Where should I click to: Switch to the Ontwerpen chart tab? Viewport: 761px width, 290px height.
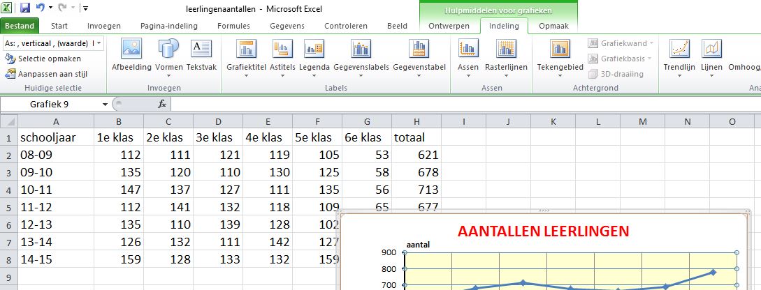449,26
